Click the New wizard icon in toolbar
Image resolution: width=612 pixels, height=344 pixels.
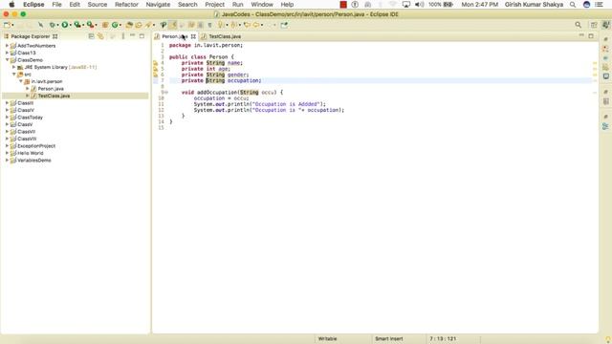[x=7, y=25]
